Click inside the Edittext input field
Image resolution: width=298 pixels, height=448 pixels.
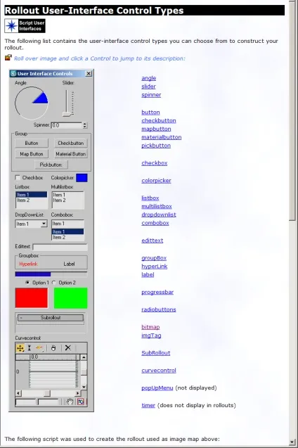[60, 247]
